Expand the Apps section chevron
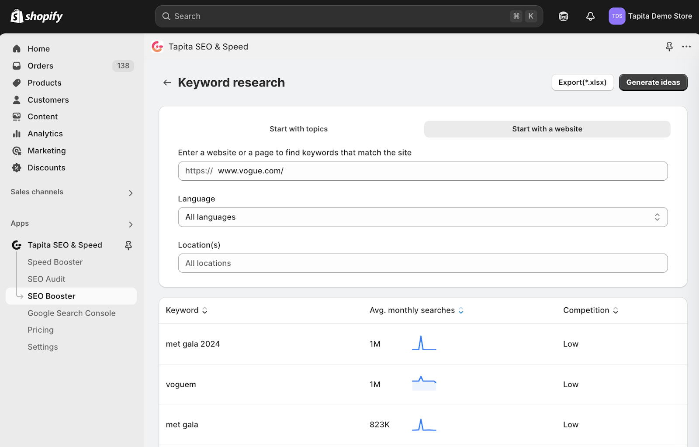This screenshot has width=699, height=447. click(131, 224)
